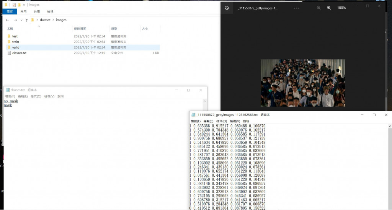Screen dimensions: 392x210
Task: Open the '...' more options in Photos
Action: point(296,8)
